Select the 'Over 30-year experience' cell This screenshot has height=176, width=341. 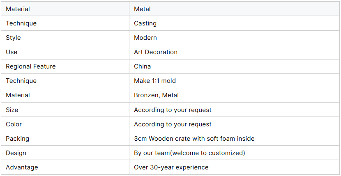point(234,167)
